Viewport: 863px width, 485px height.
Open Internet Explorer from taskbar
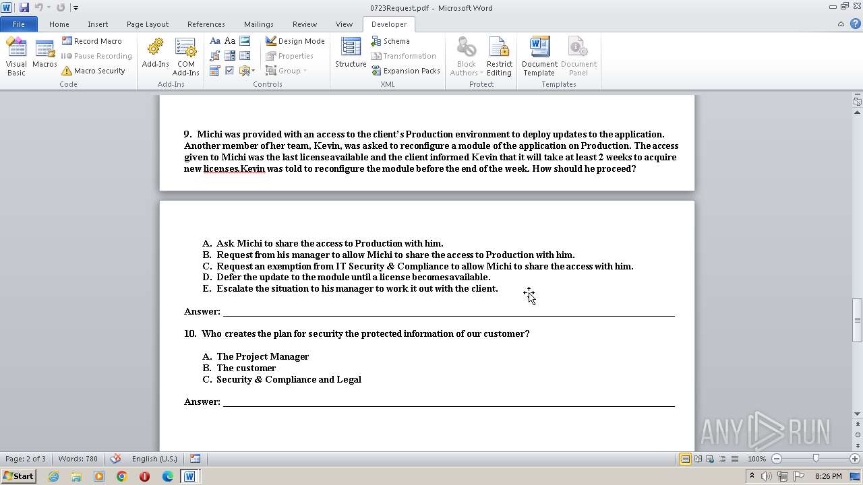tap(53, 476)
